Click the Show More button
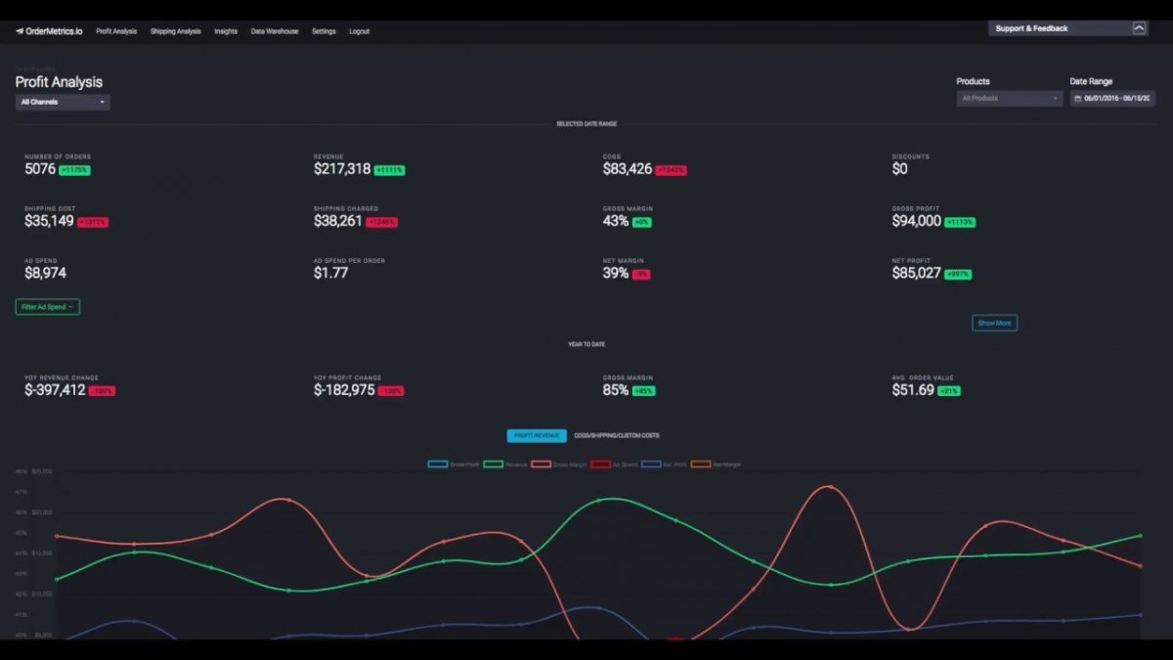 [x=994, y=322]
